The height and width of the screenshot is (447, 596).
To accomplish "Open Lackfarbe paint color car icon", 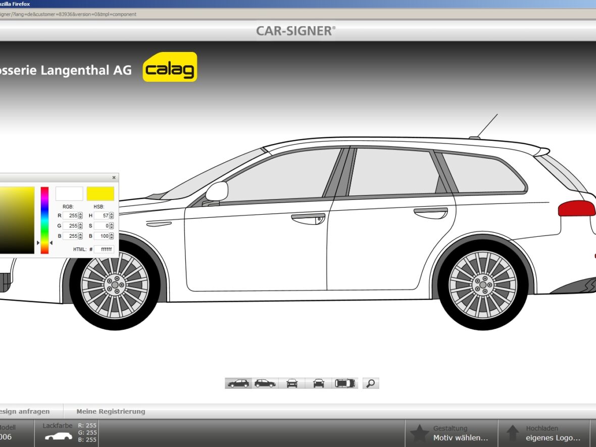I will [59, 436].
